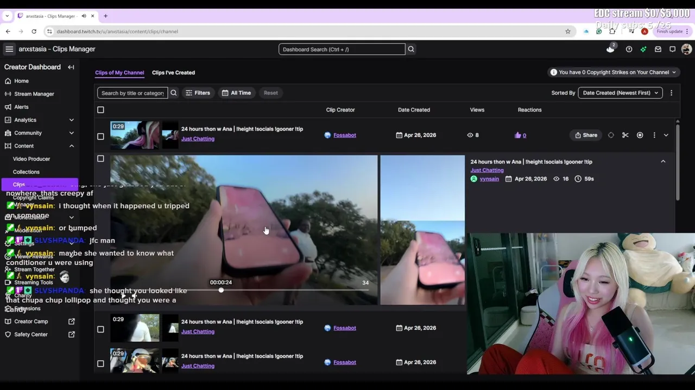Click the Finish update Chrome button
The image size is (695, 390).
click(x=673, y=31)
